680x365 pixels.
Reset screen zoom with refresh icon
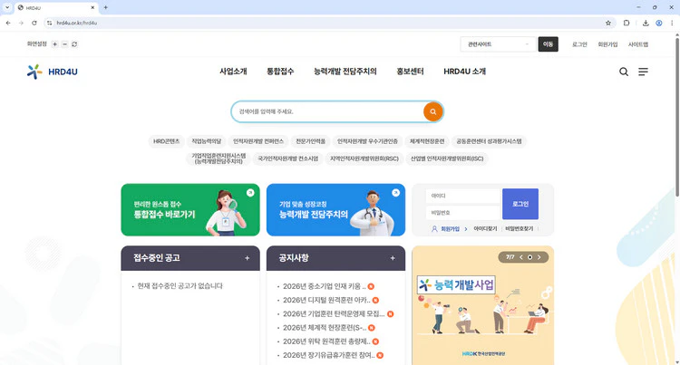click(74, 43)
